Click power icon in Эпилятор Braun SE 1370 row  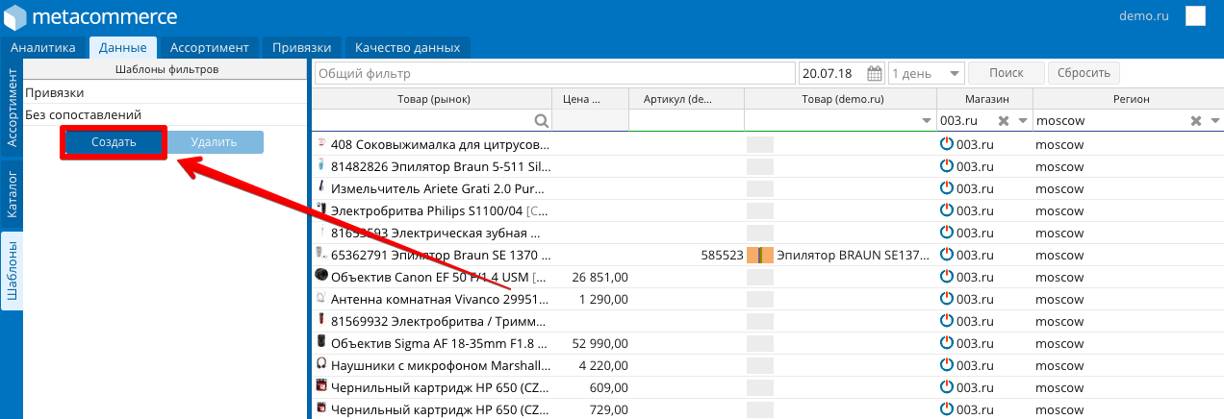pyautogui.click(x=946, y=255)
